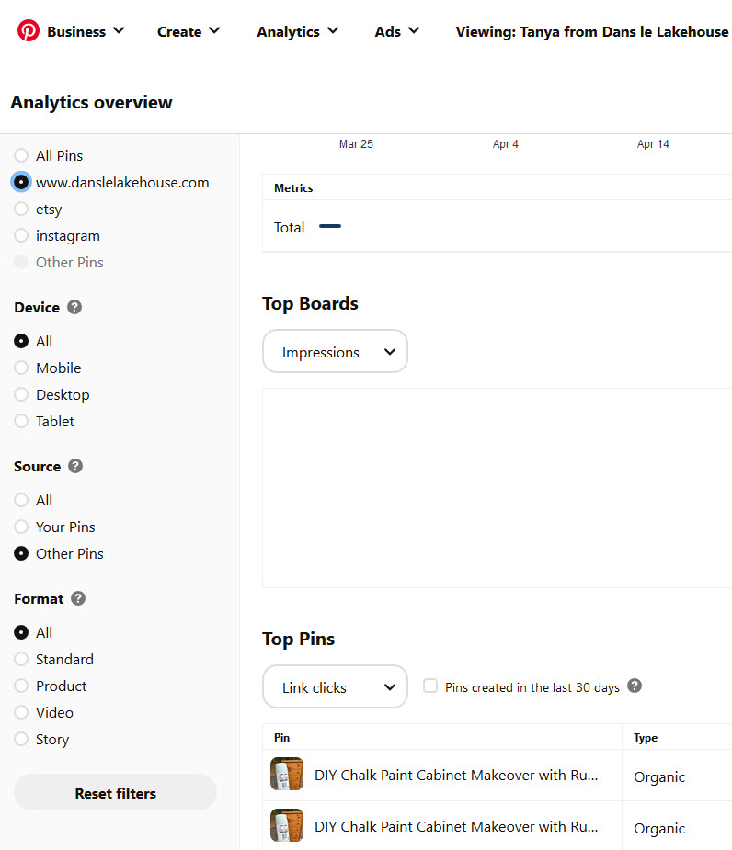This screenshot has height=850, width=732.
Task: Open the Impressions dropdown for Top Boards
Action: (335, 351)
